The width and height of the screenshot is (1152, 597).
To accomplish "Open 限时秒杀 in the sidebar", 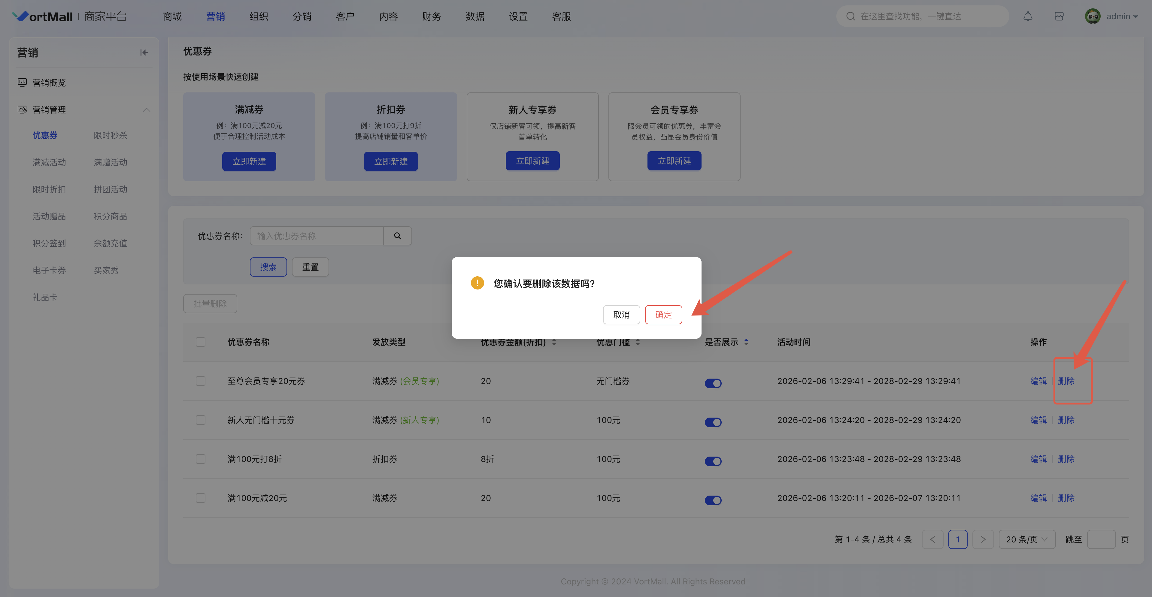I will pyautogui.click(x=110, y=135).
